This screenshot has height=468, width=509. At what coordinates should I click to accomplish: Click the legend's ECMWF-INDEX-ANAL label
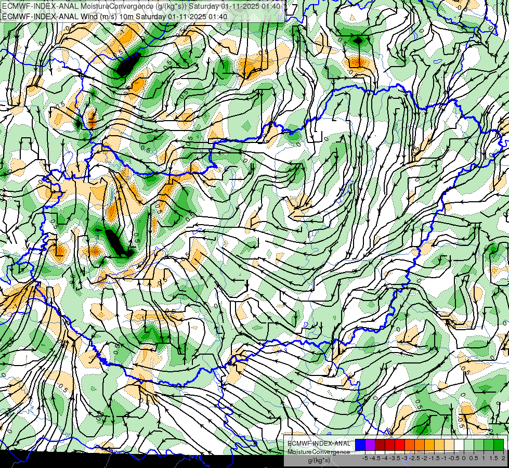319,444
